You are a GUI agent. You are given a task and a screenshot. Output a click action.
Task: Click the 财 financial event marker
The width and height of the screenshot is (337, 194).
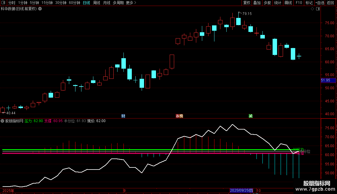coord(123,116)
